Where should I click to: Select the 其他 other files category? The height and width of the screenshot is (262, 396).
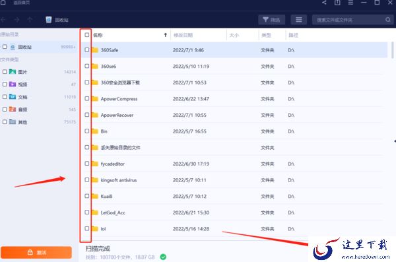tap(38, 122)
